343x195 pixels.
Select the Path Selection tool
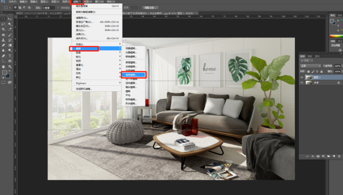pyautogui.click(x=3, y=61)
